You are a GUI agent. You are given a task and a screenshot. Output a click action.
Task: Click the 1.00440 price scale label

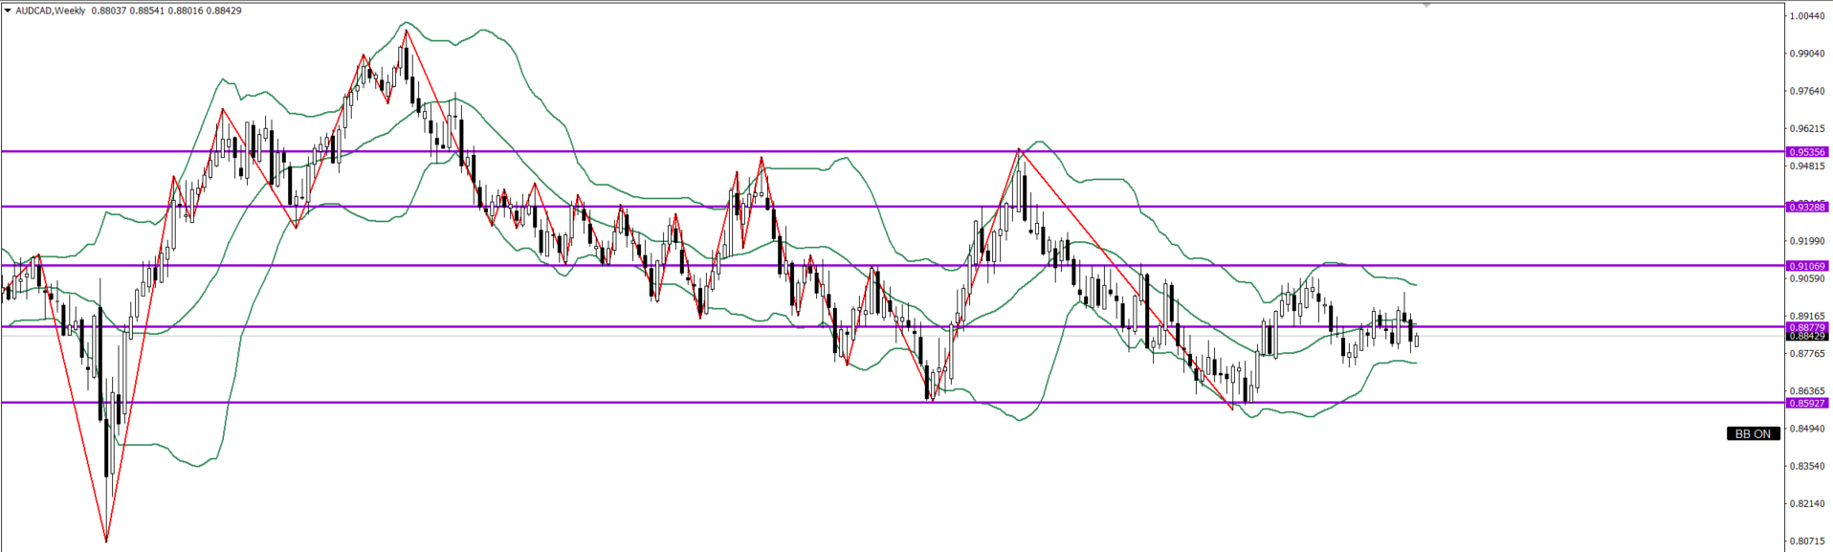1807,16
